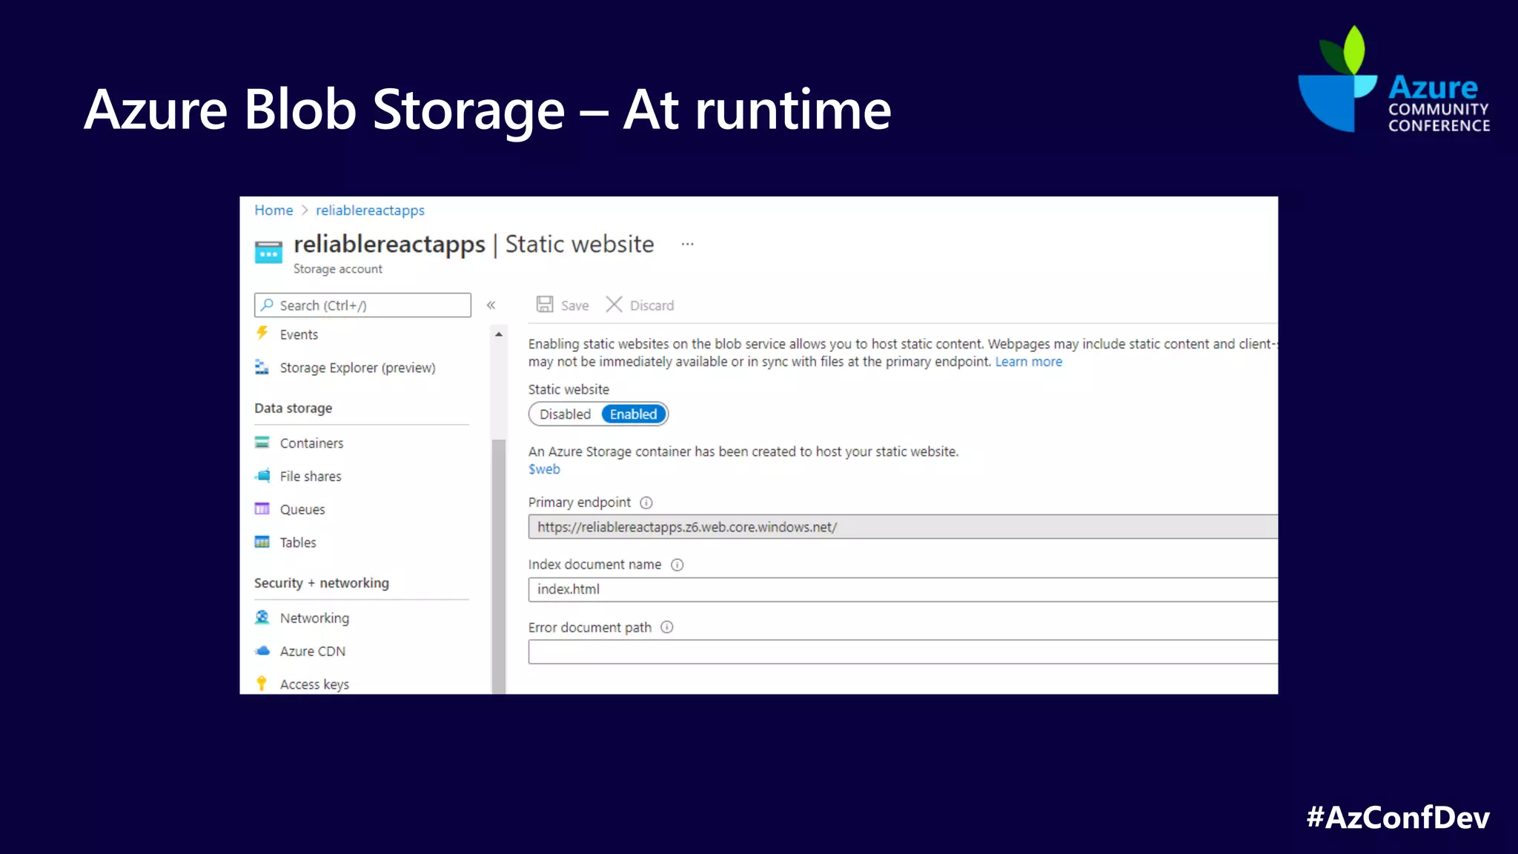Click the Search (Ctrl+/) input box

coord(362,305)
